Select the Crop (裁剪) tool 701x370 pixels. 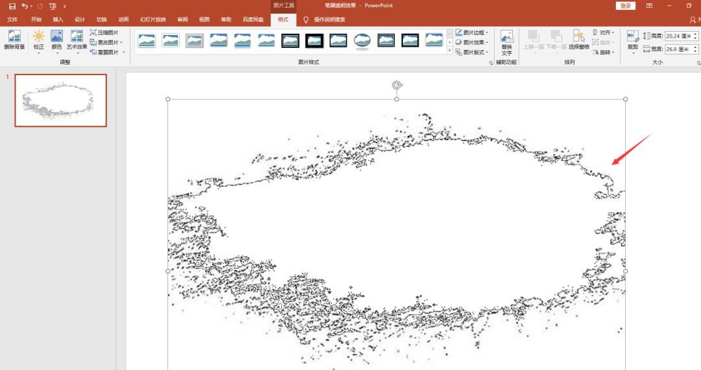(x=633, y=42)
